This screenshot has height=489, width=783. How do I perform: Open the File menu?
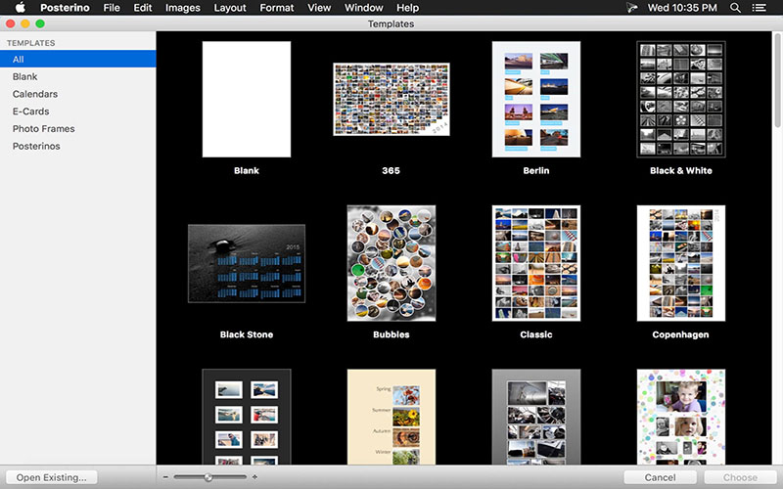[x=112, y=8]
